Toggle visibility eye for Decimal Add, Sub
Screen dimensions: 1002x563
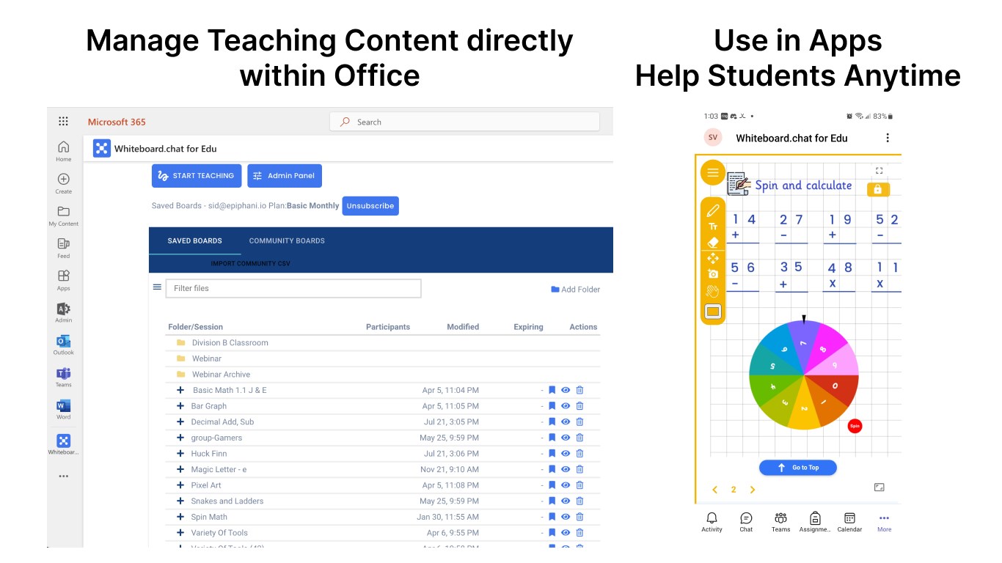pos(566,422)
